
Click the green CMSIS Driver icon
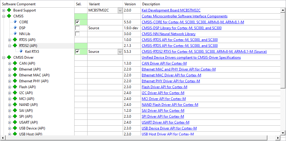coord(9,58)
